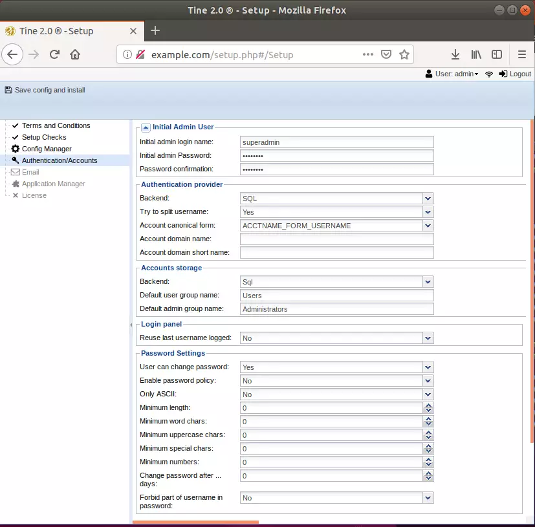The height and width of the screenshot is (527, 535).
Task: Open Reuse last username logged dropdown
Action: [x=428, y=338]
